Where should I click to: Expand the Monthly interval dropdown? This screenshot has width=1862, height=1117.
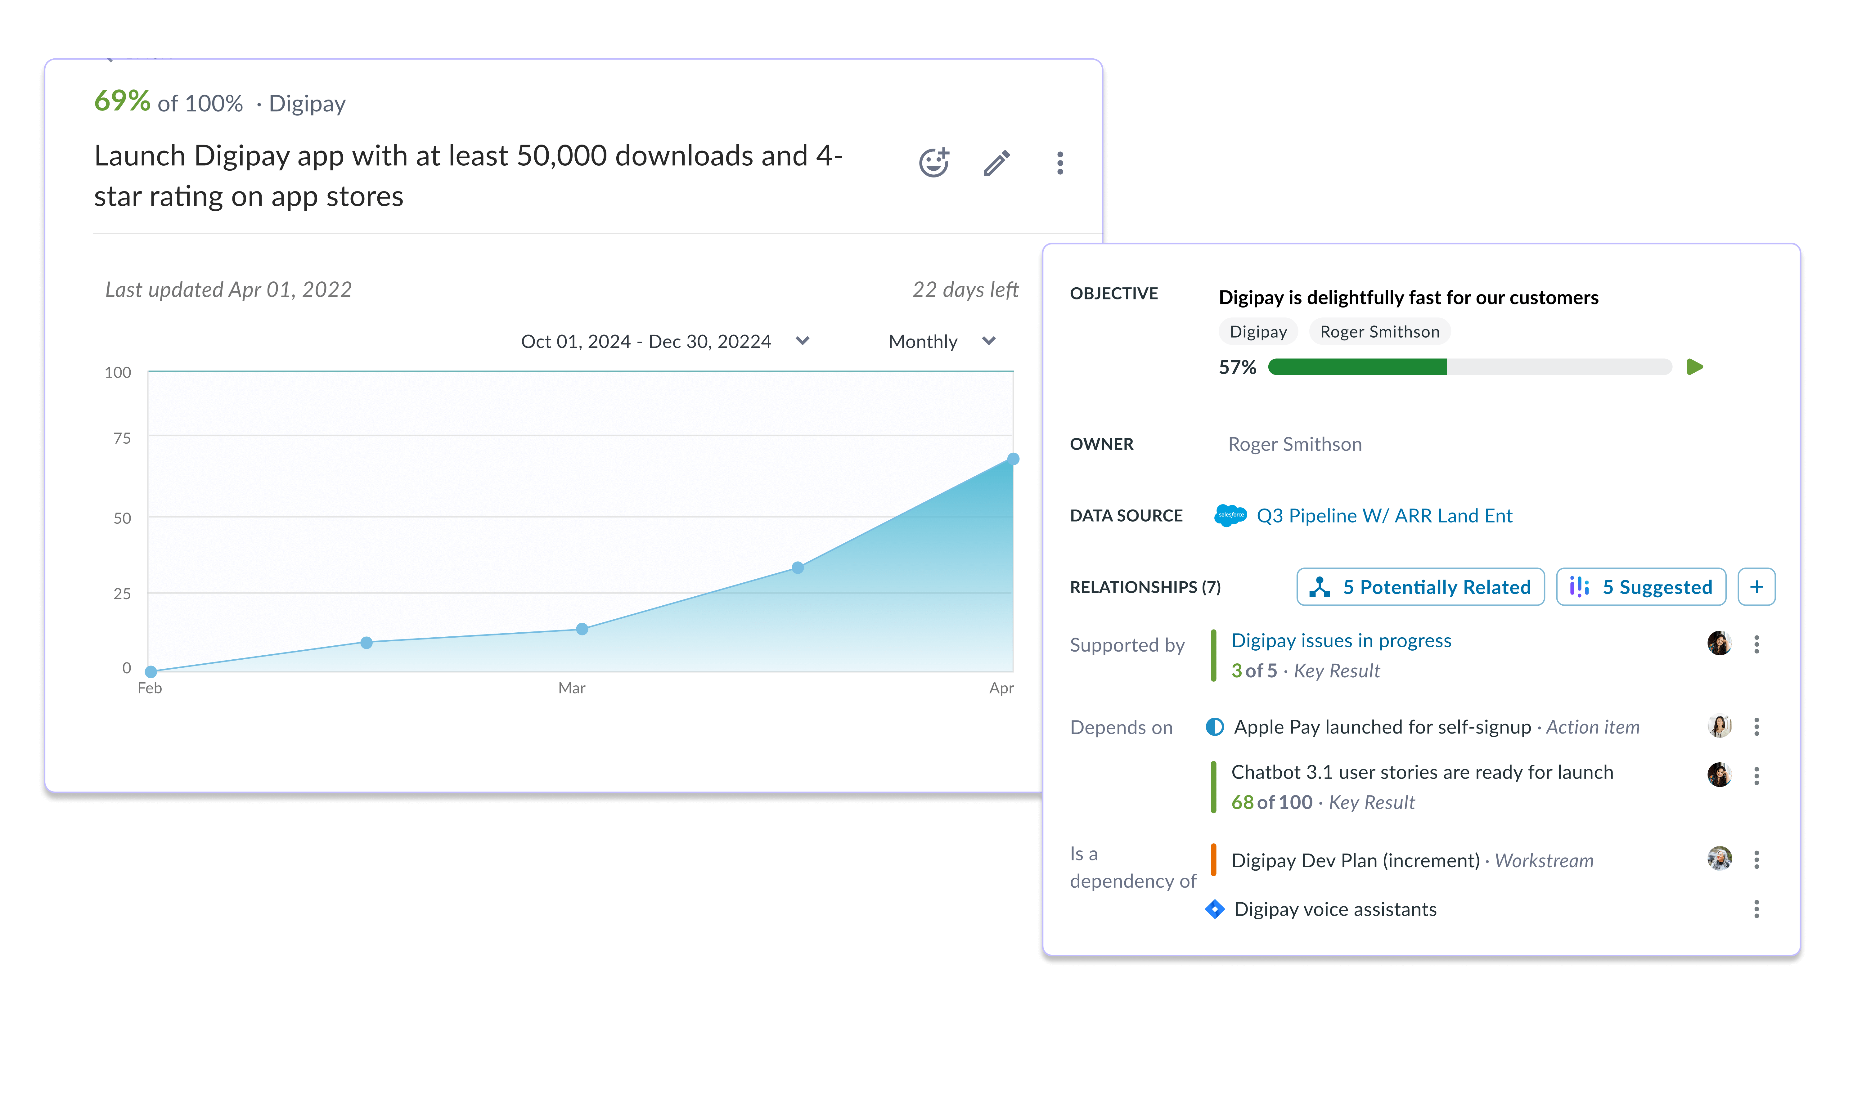click(x=942, y=341)
